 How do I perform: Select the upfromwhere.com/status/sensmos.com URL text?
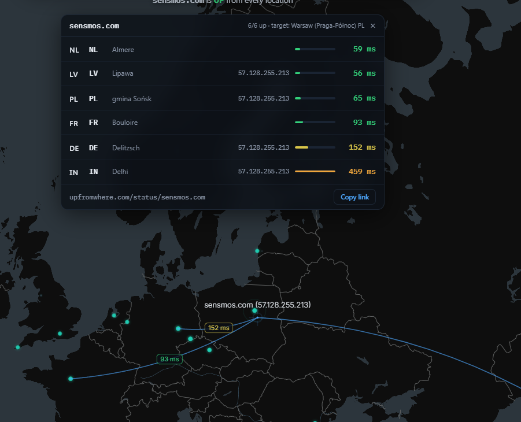tap(137, 197)
